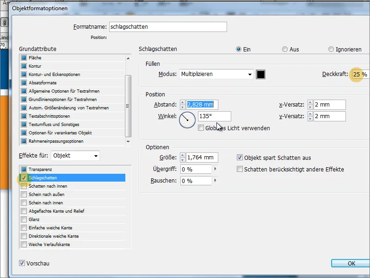Click the y-Versatz 2 mm field
The image size is (370, 278).
330,116
